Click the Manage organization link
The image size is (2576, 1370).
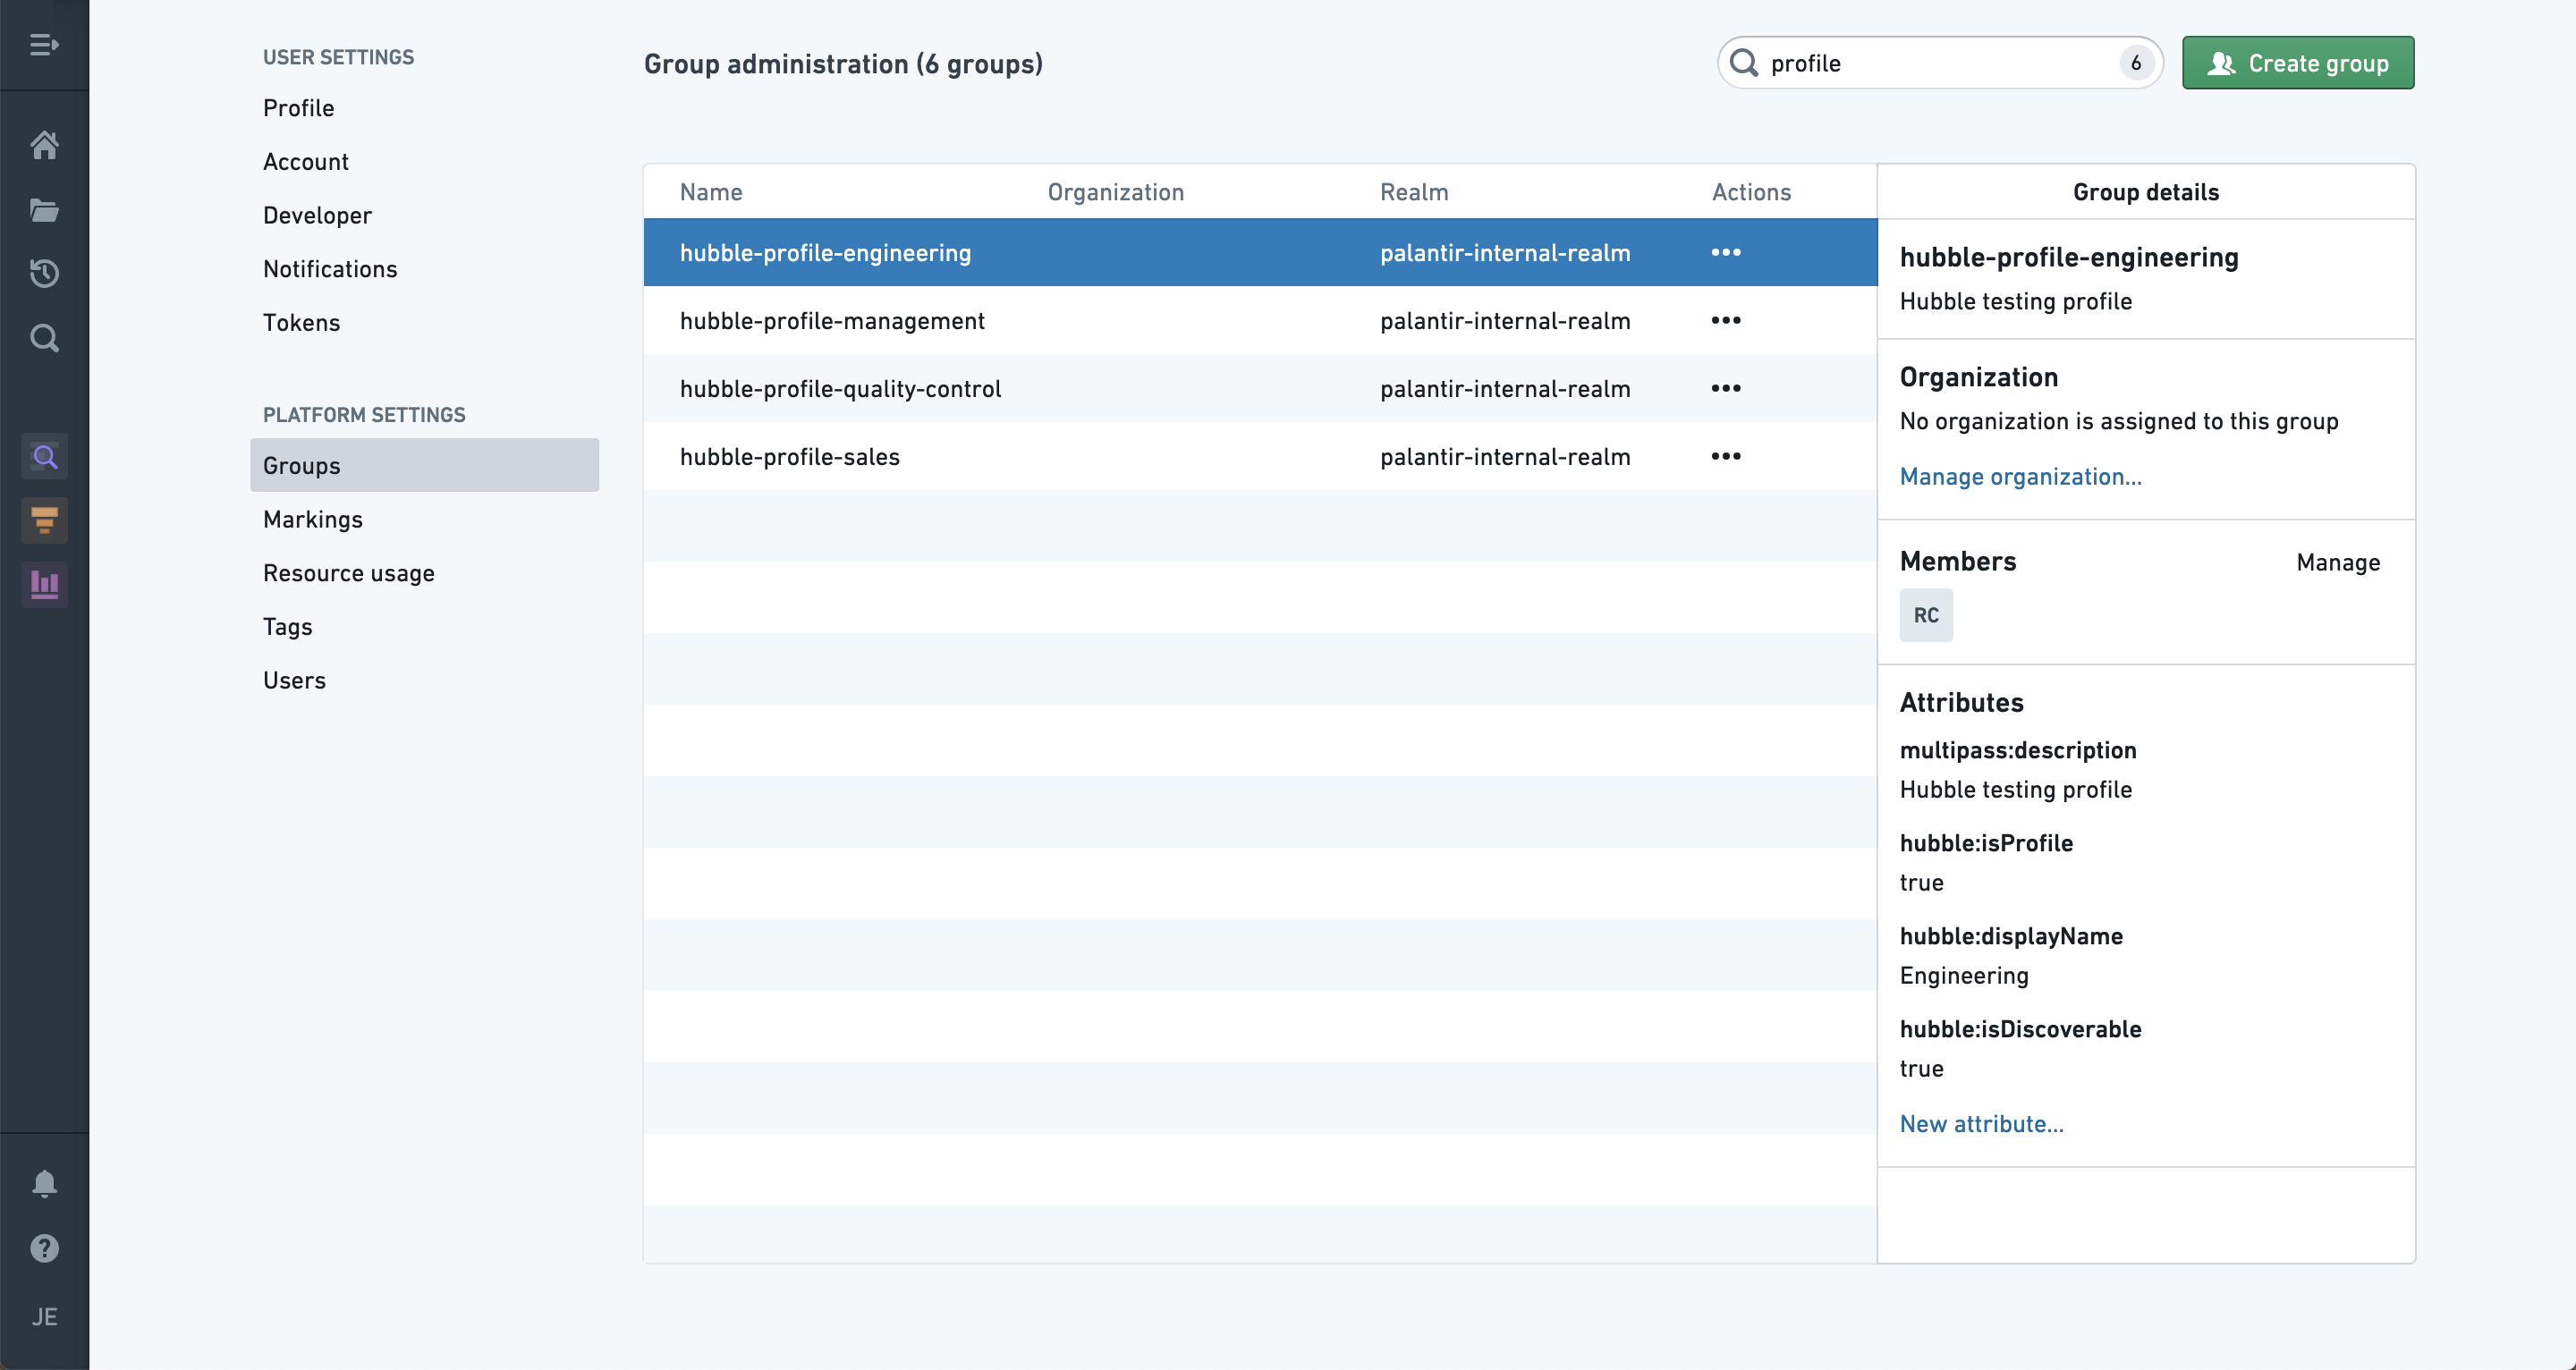(2020, 477)
